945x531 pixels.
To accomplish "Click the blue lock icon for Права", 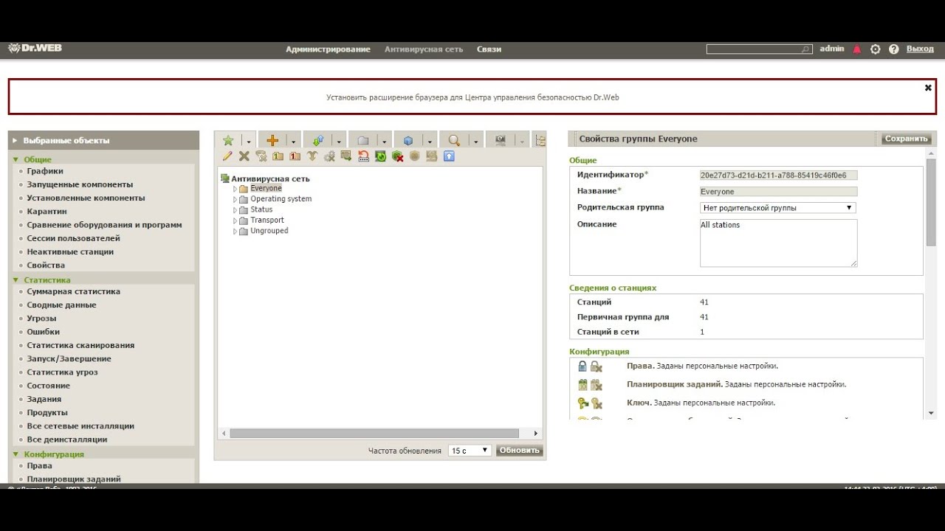I will (x=583, y=366).
